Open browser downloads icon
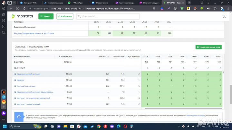Screen dimensions: 232x130 coord(228,9)
